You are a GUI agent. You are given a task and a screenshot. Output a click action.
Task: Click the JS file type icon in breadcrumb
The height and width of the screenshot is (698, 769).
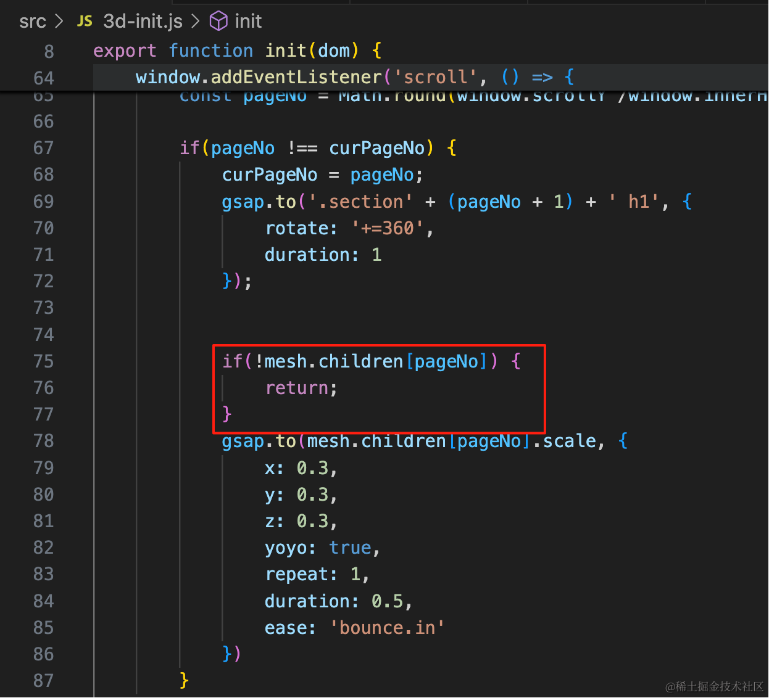click(85, 22)
